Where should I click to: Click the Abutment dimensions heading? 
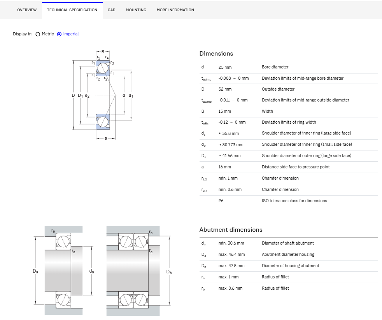[231, 230]
